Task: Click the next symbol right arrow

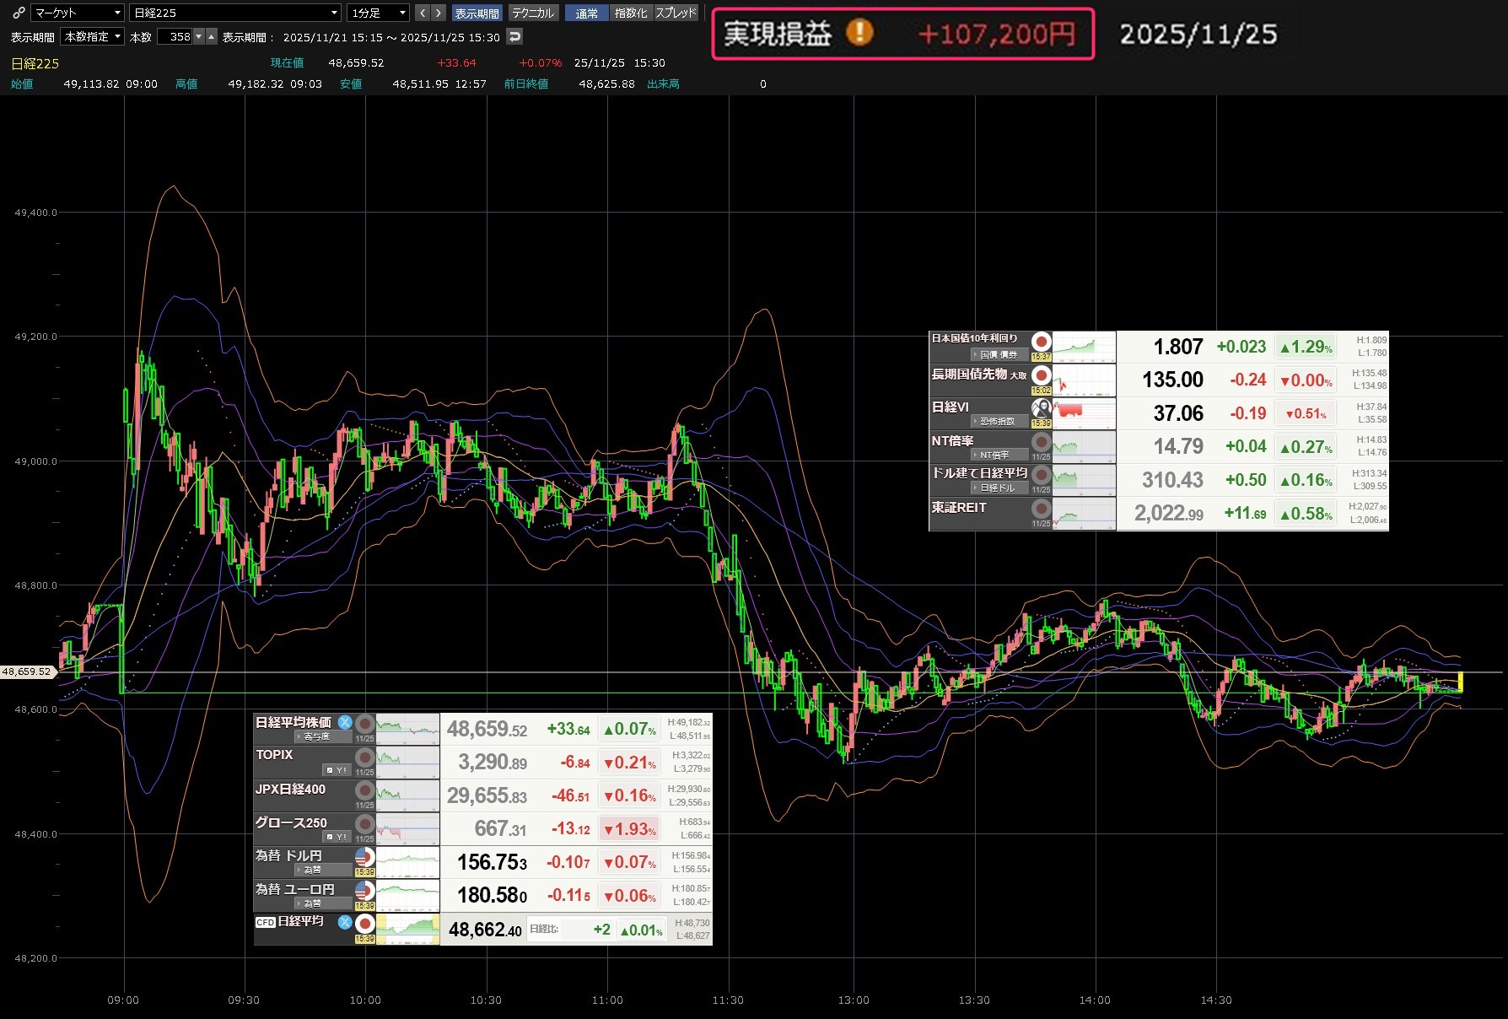Action: point(438,13)
